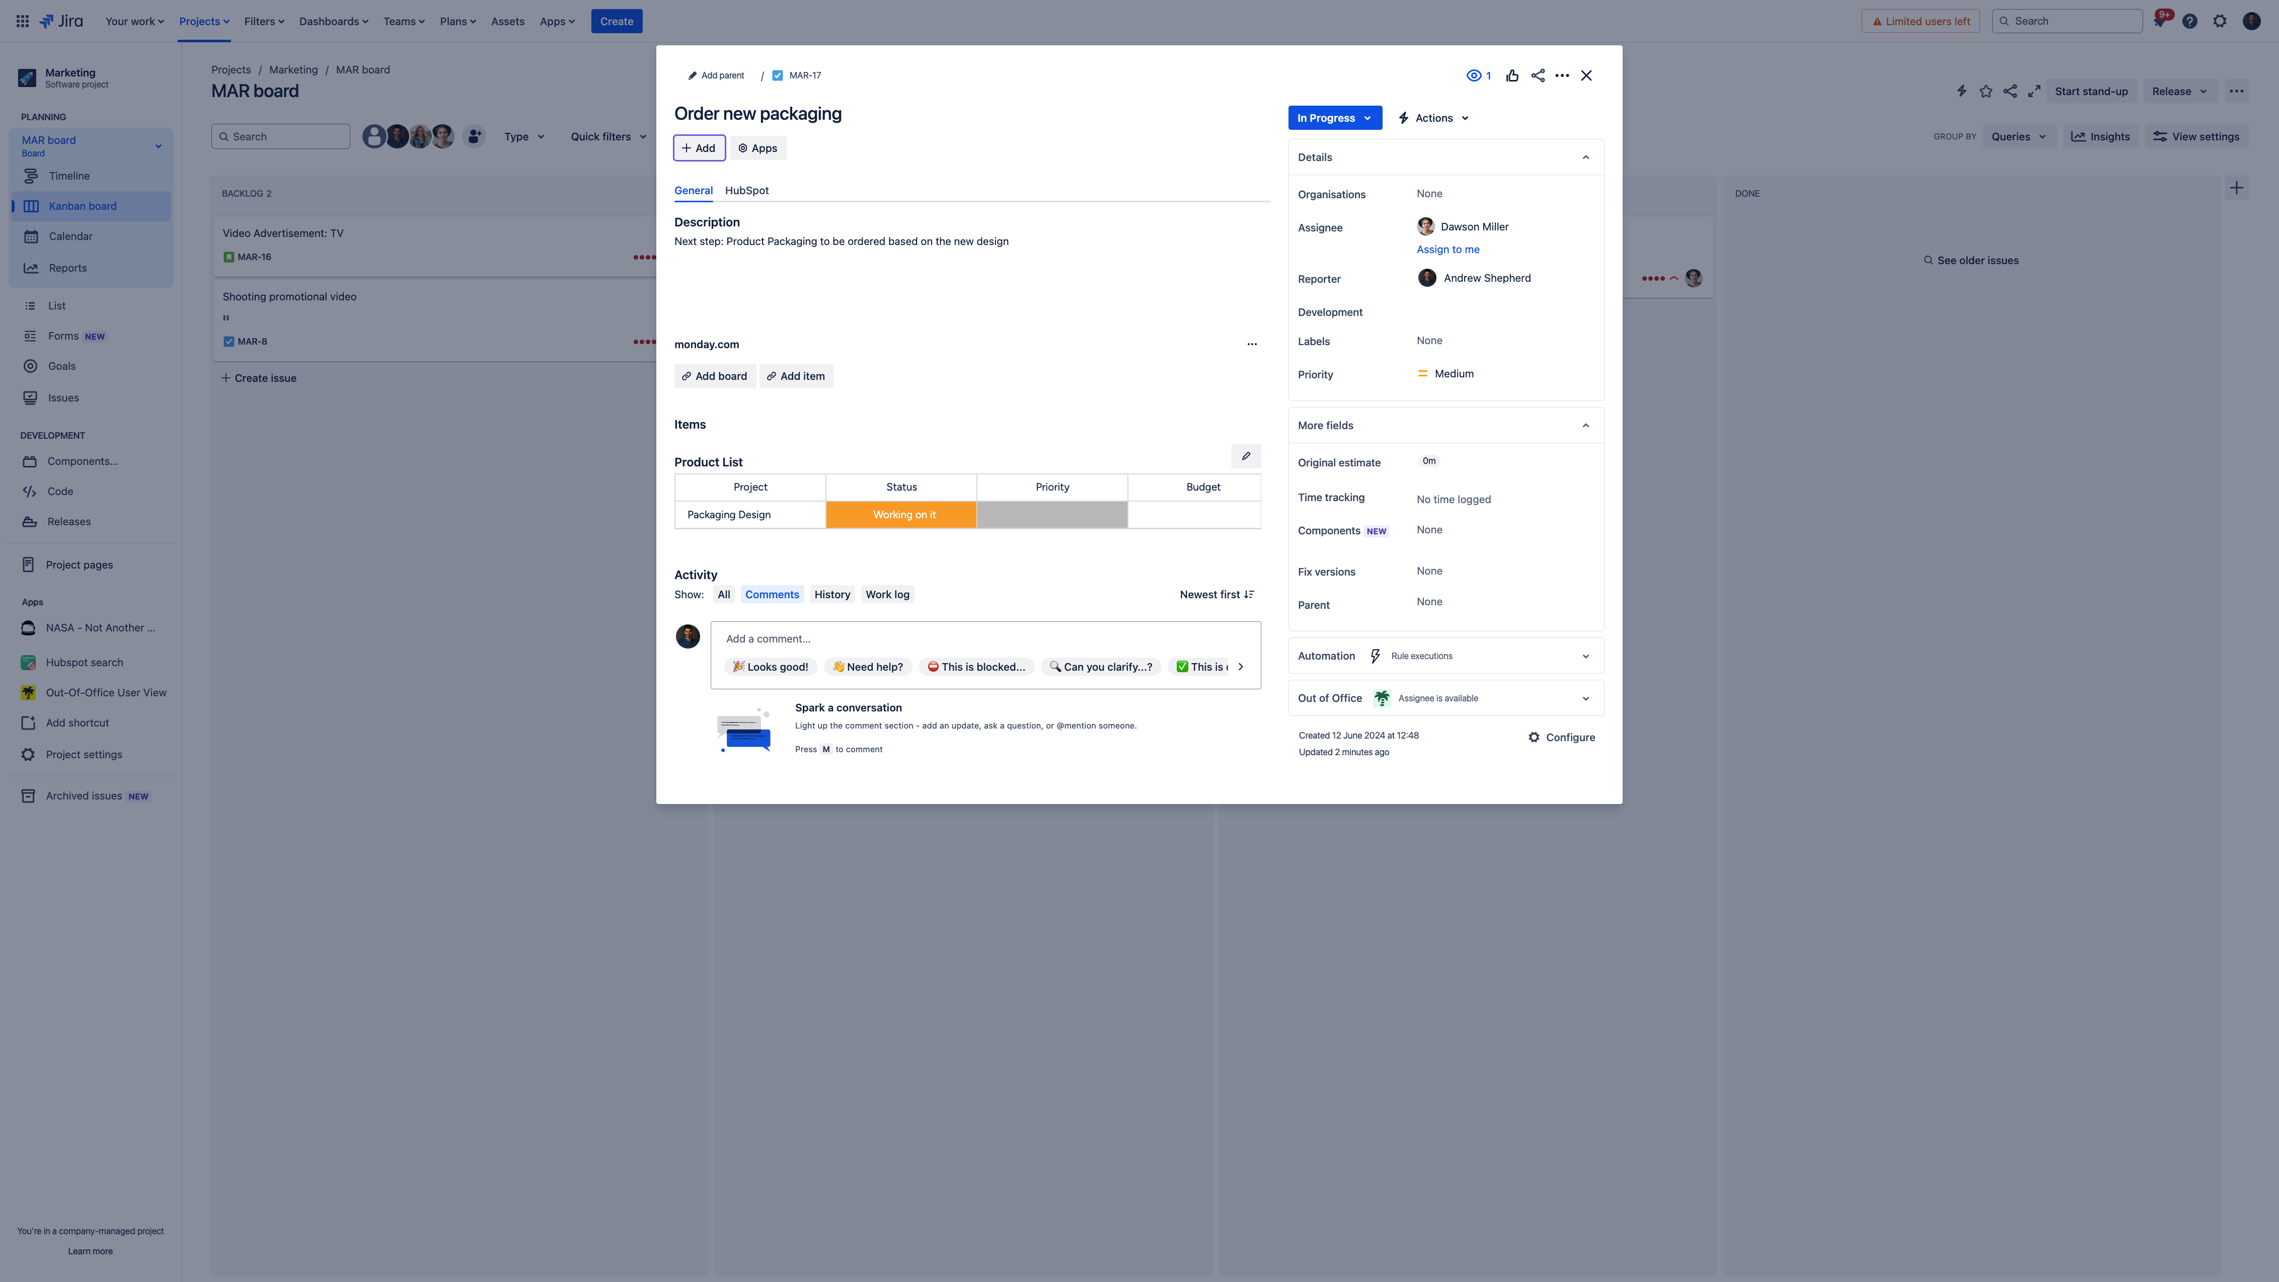Open the Actions dropdown
Image resolution: width=2279 pixels, height=1282 pixels.
(x=1433, y=118)
